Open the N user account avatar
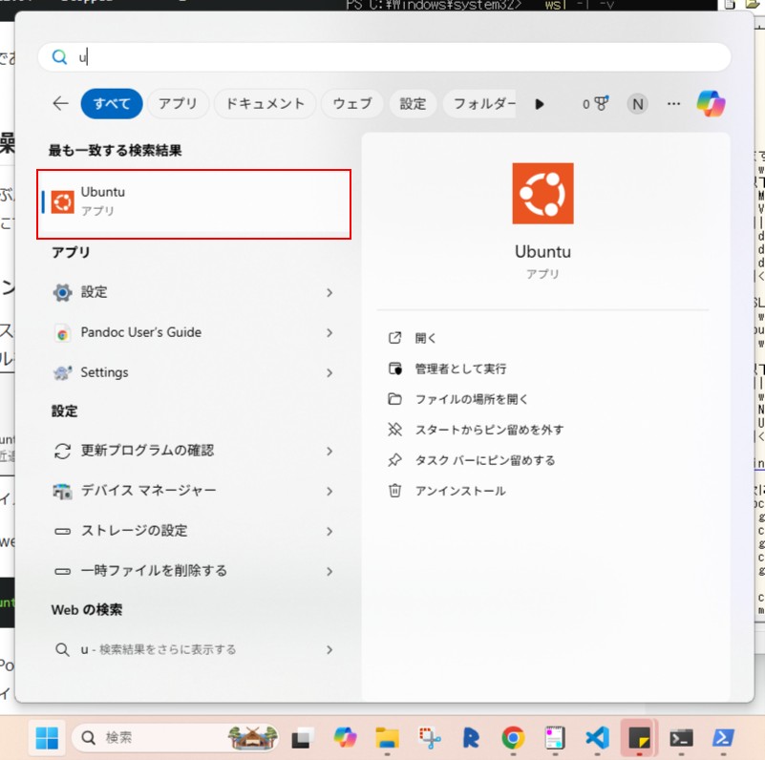The height and width of the screenshot is (760, 765). 637,104
